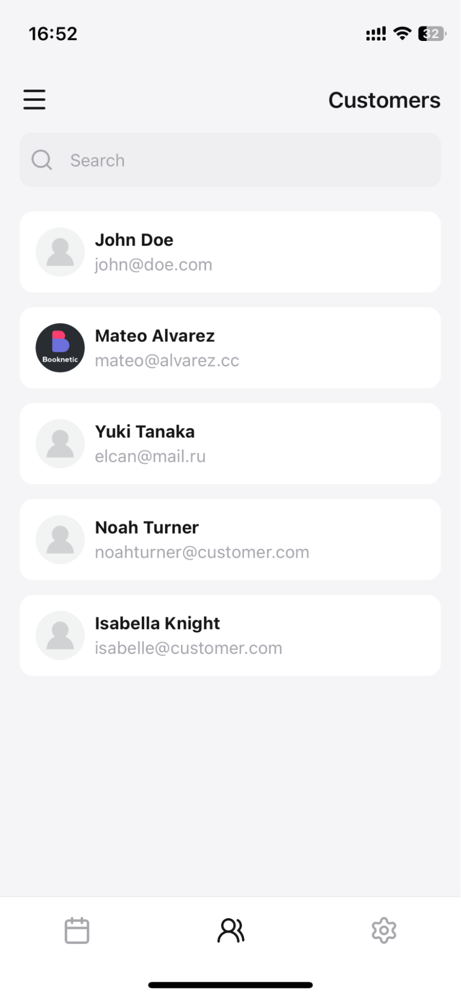Tap the isabelle@customer.com email text
This screenshot has width=461, height=998.
pyautogui.click(x=189, y=648)
